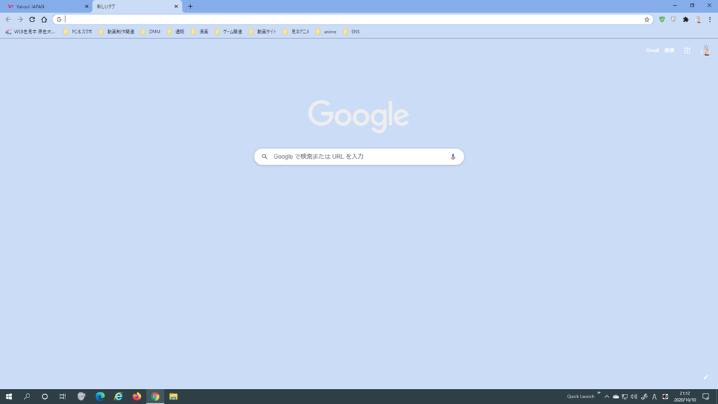Open the PC&スマホ bookmark folder
Screen dimensions: 718x404
tap(78, 32)
